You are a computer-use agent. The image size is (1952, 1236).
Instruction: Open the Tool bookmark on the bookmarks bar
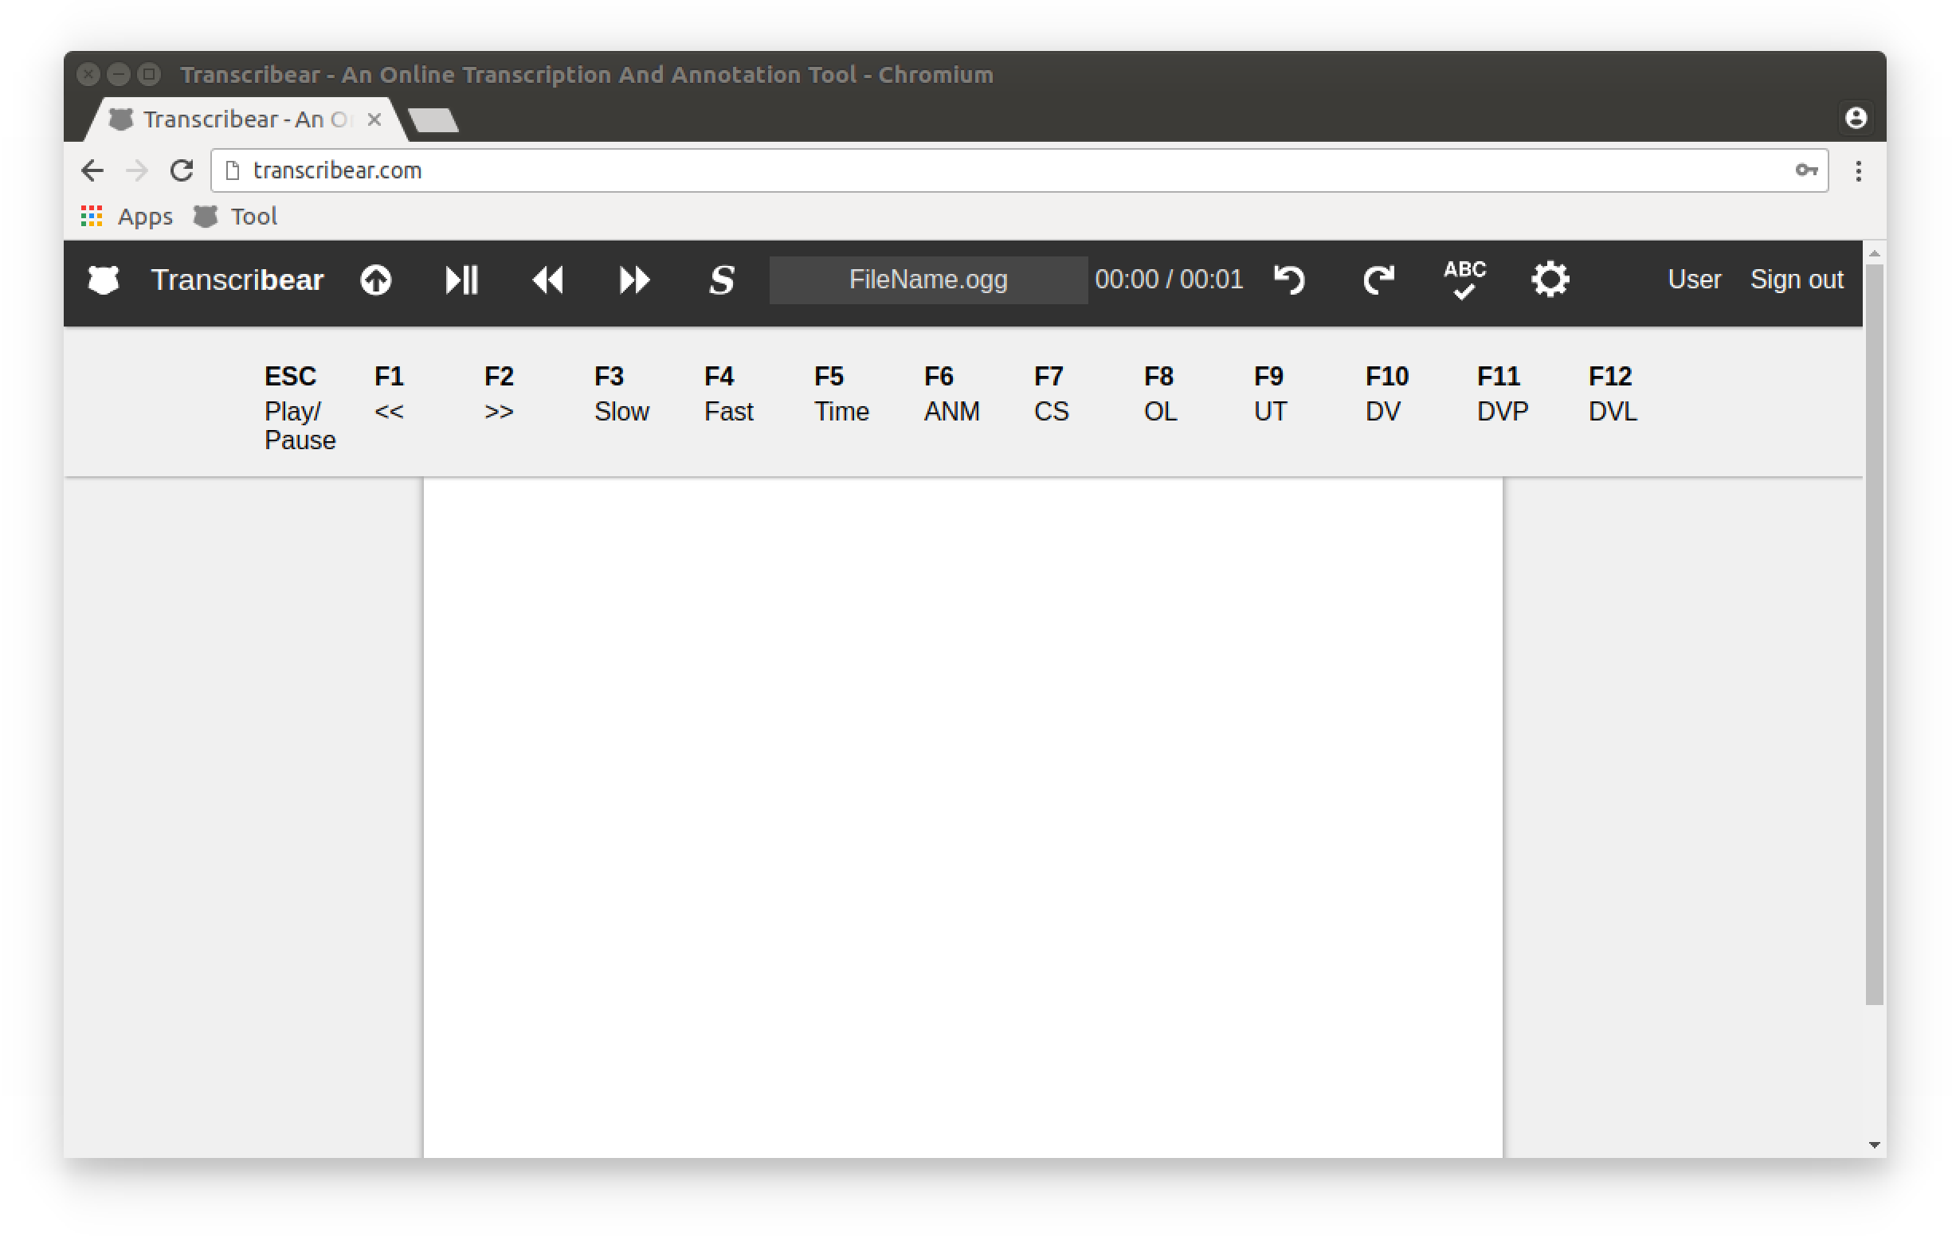(x=253, y=216)
